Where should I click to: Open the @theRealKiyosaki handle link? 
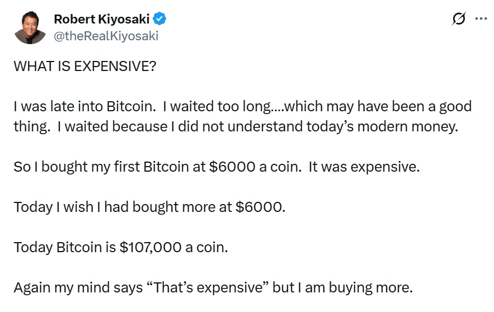click(106, 36)
